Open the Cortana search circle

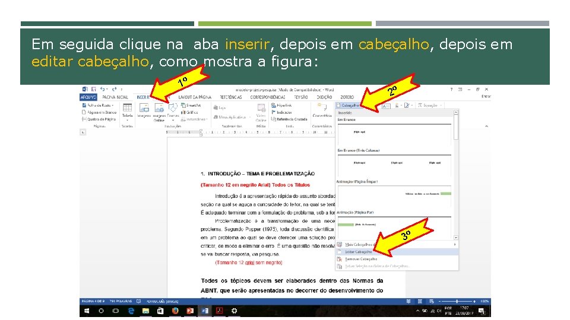101,311
